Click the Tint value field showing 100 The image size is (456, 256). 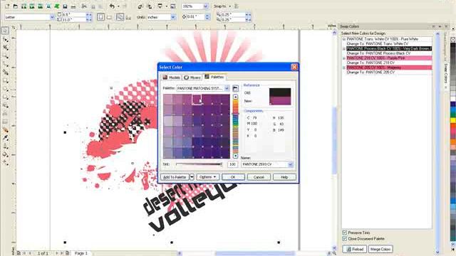pyautogui.click(x=232, y=164)
